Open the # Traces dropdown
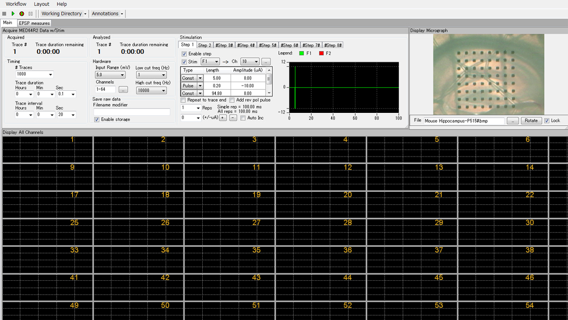Screen dimensions: 568x320 click(51, 74)
